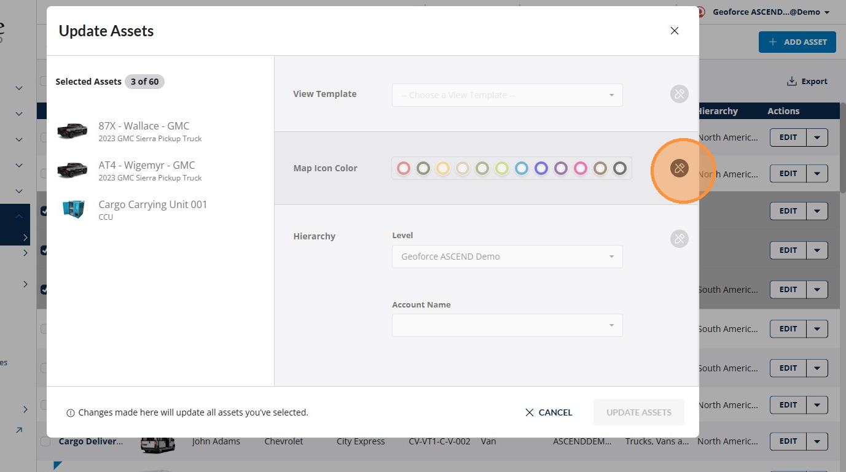Click the Map Icon Color edit-disabled pencil icon
Viewport: 846px width, 472px height.
(679, 168)
